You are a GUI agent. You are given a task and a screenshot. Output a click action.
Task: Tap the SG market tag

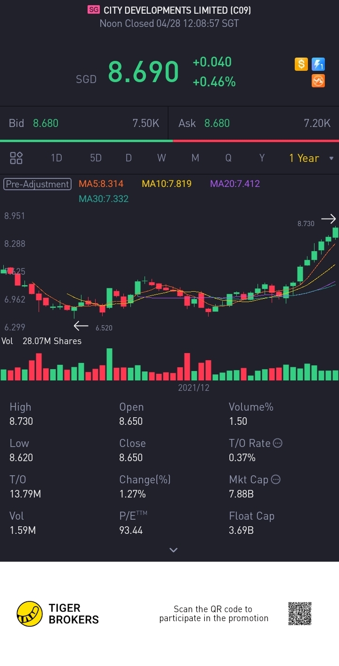(94, 9)
